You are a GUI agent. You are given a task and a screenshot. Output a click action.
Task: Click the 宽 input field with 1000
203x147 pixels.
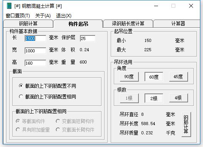click(x=35, y=50)
